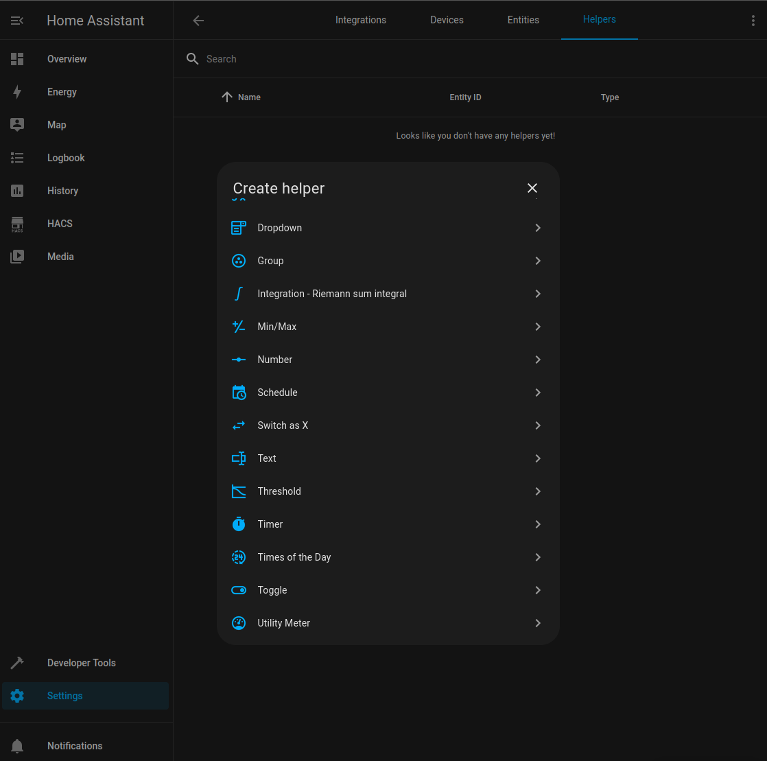Expand the Number helper chevron
767x761 pixels.
538,360
